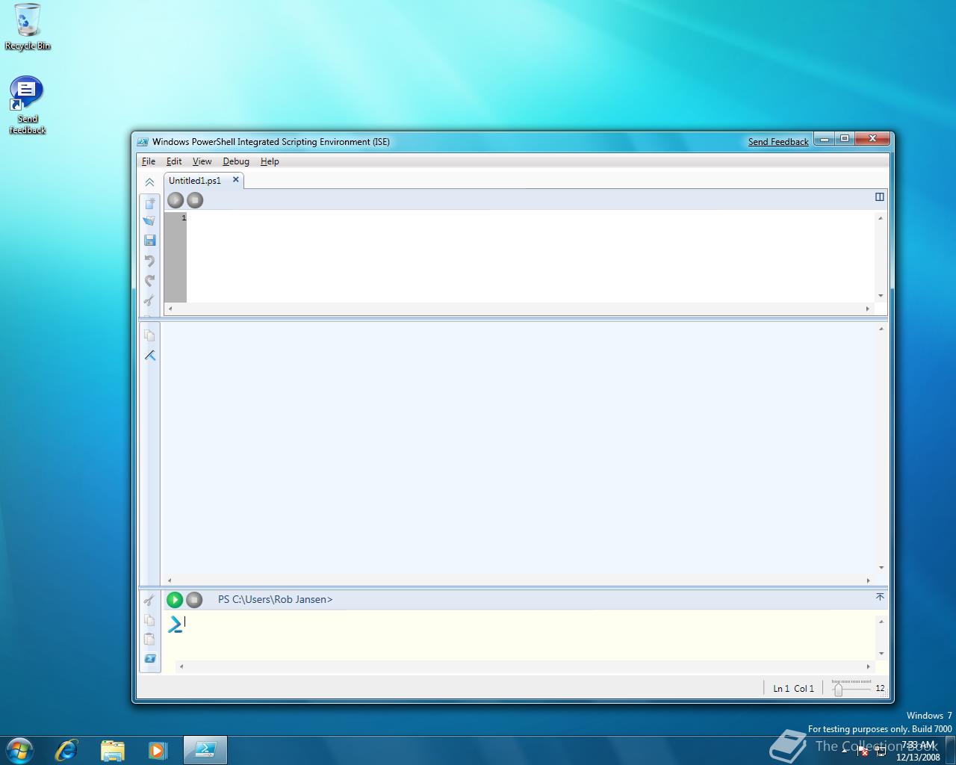Open the Help menu
Screen dimensions: 956x765
(x=270, y=161)
